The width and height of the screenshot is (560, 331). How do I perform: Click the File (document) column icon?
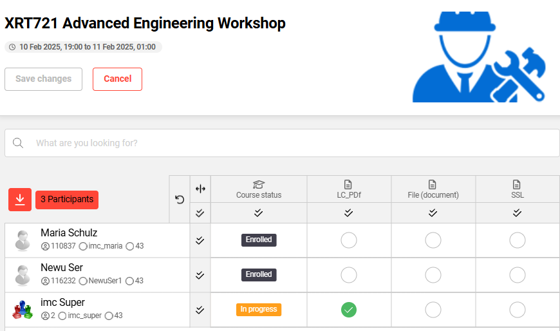click(433, 185)
